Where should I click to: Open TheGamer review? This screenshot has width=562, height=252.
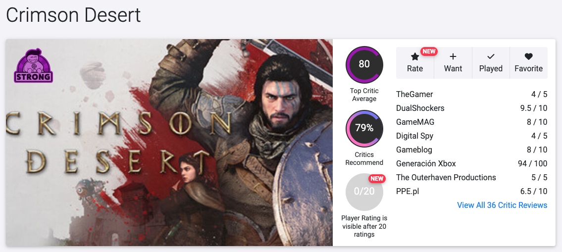coord(414,94)
